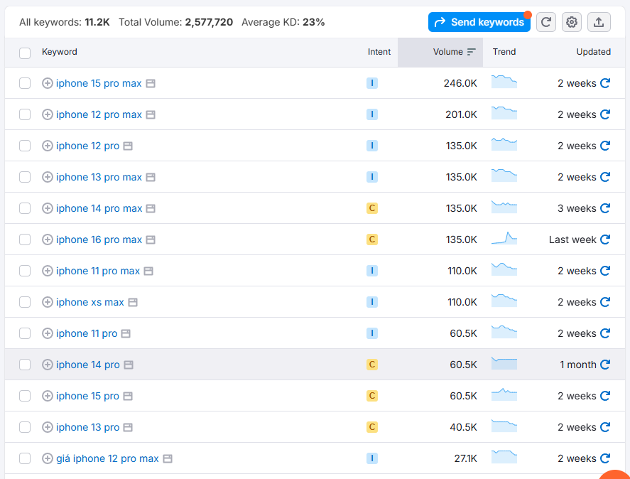The height and width of the screenshot is (479, 630).
Task: Add iphone 12 pro via plus icon
Action: (48, 146)
